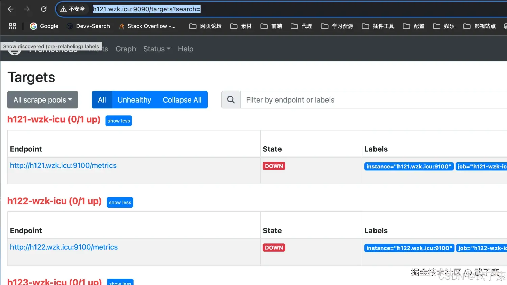Open the apps grid icon in the bookmarks bar

(13, 26)
